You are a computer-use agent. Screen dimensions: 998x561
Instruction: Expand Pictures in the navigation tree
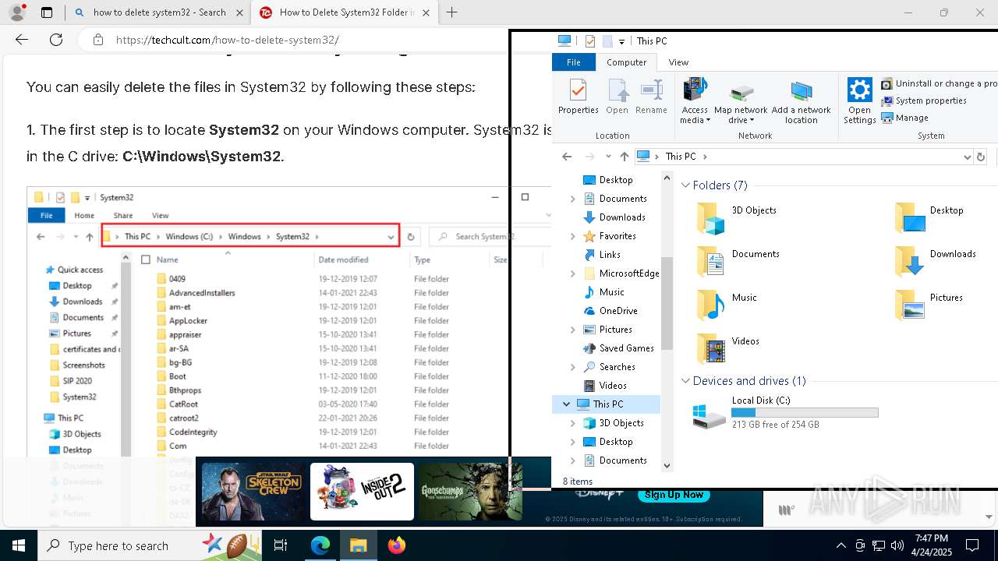573,330
